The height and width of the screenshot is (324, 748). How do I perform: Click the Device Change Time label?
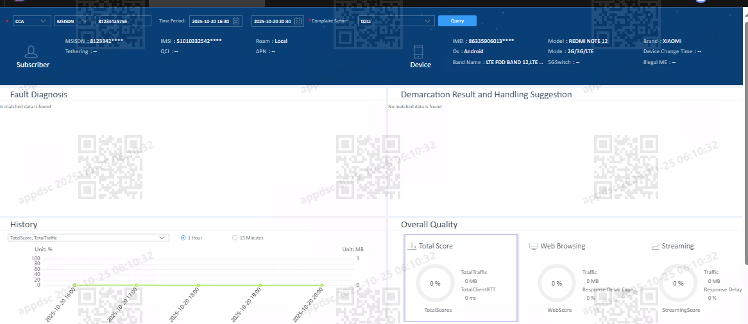coord(668,51)
